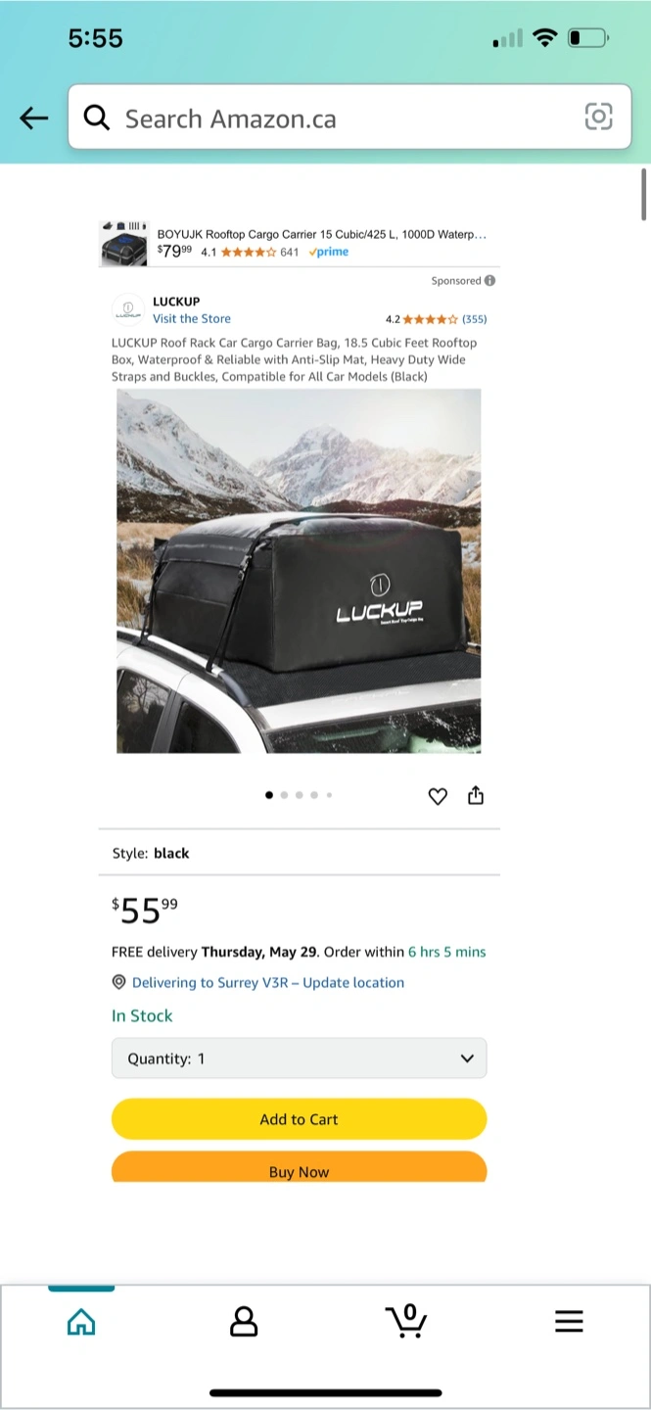Open camera scan search icon
Viewport: 651px width, 1410px height.
coord(598,117)
